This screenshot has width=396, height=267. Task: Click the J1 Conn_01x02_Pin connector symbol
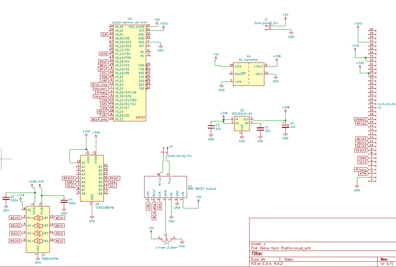point(268,28)
